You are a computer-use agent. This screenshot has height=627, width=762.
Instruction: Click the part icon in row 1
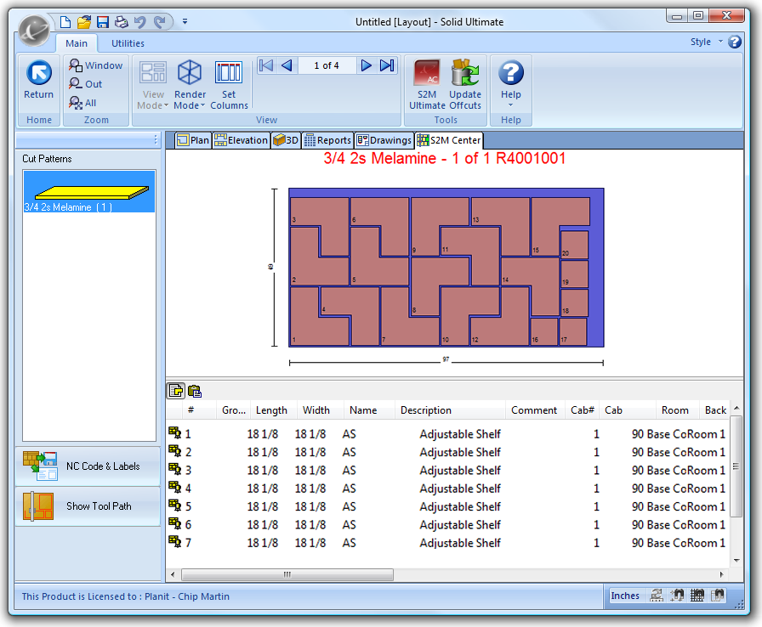tap(174, 432)
